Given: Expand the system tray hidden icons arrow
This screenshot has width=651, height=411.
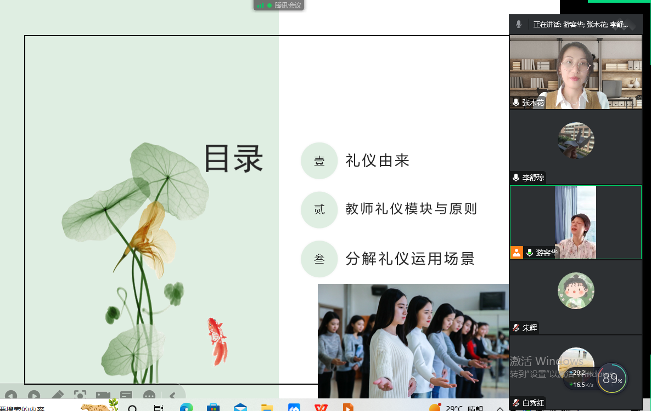Looking at the screenshot, I should [x=500, y=408].
